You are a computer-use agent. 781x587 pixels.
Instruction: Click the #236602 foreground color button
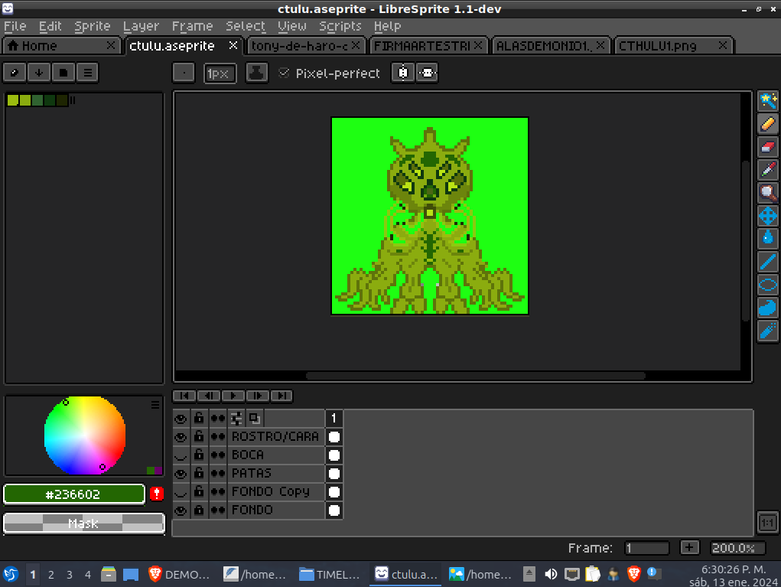[73, 494]
